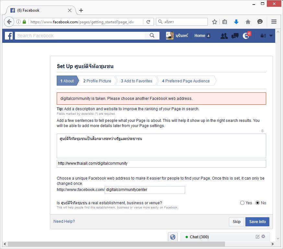Viewport: 283px width, 249px height.
Task: Switch to Profile Picture step
Action: [x=97, y=81]
